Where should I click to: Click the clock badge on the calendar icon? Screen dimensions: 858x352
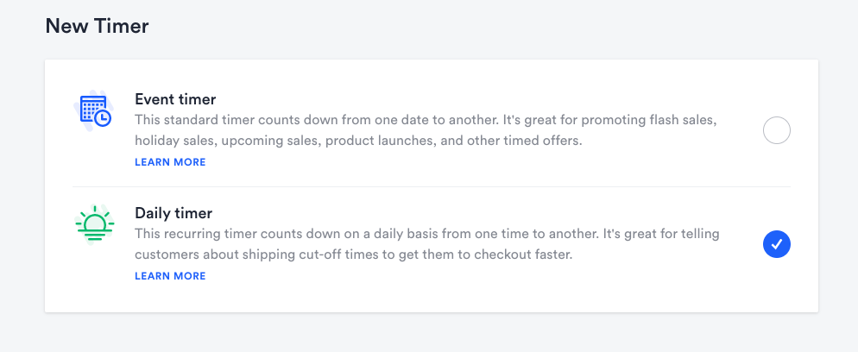click(103, 118)
